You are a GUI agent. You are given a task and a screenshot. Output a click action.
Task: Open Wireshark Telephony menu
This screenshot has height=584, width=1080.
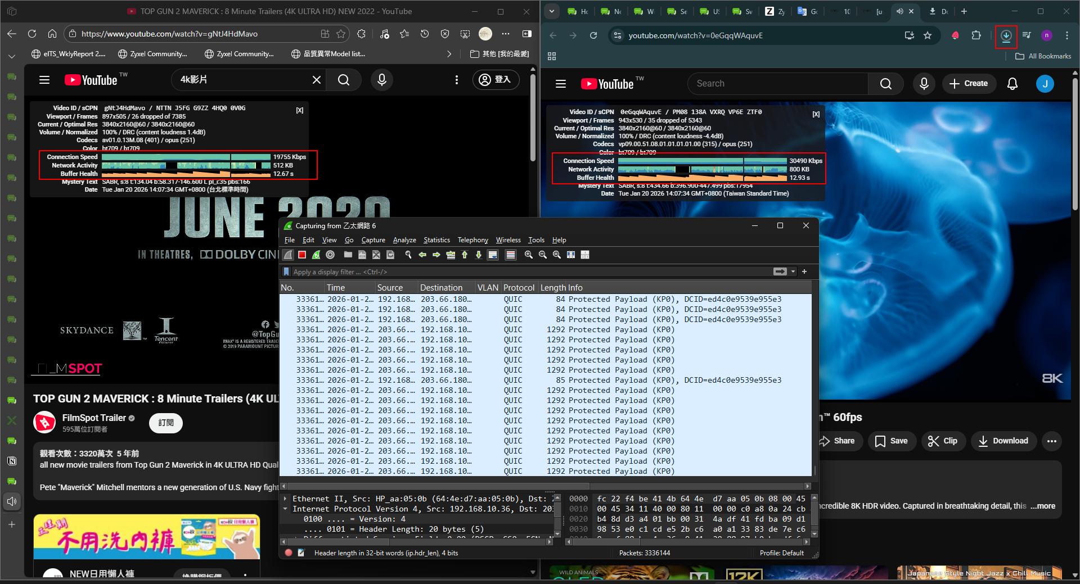tap(473, 240)
